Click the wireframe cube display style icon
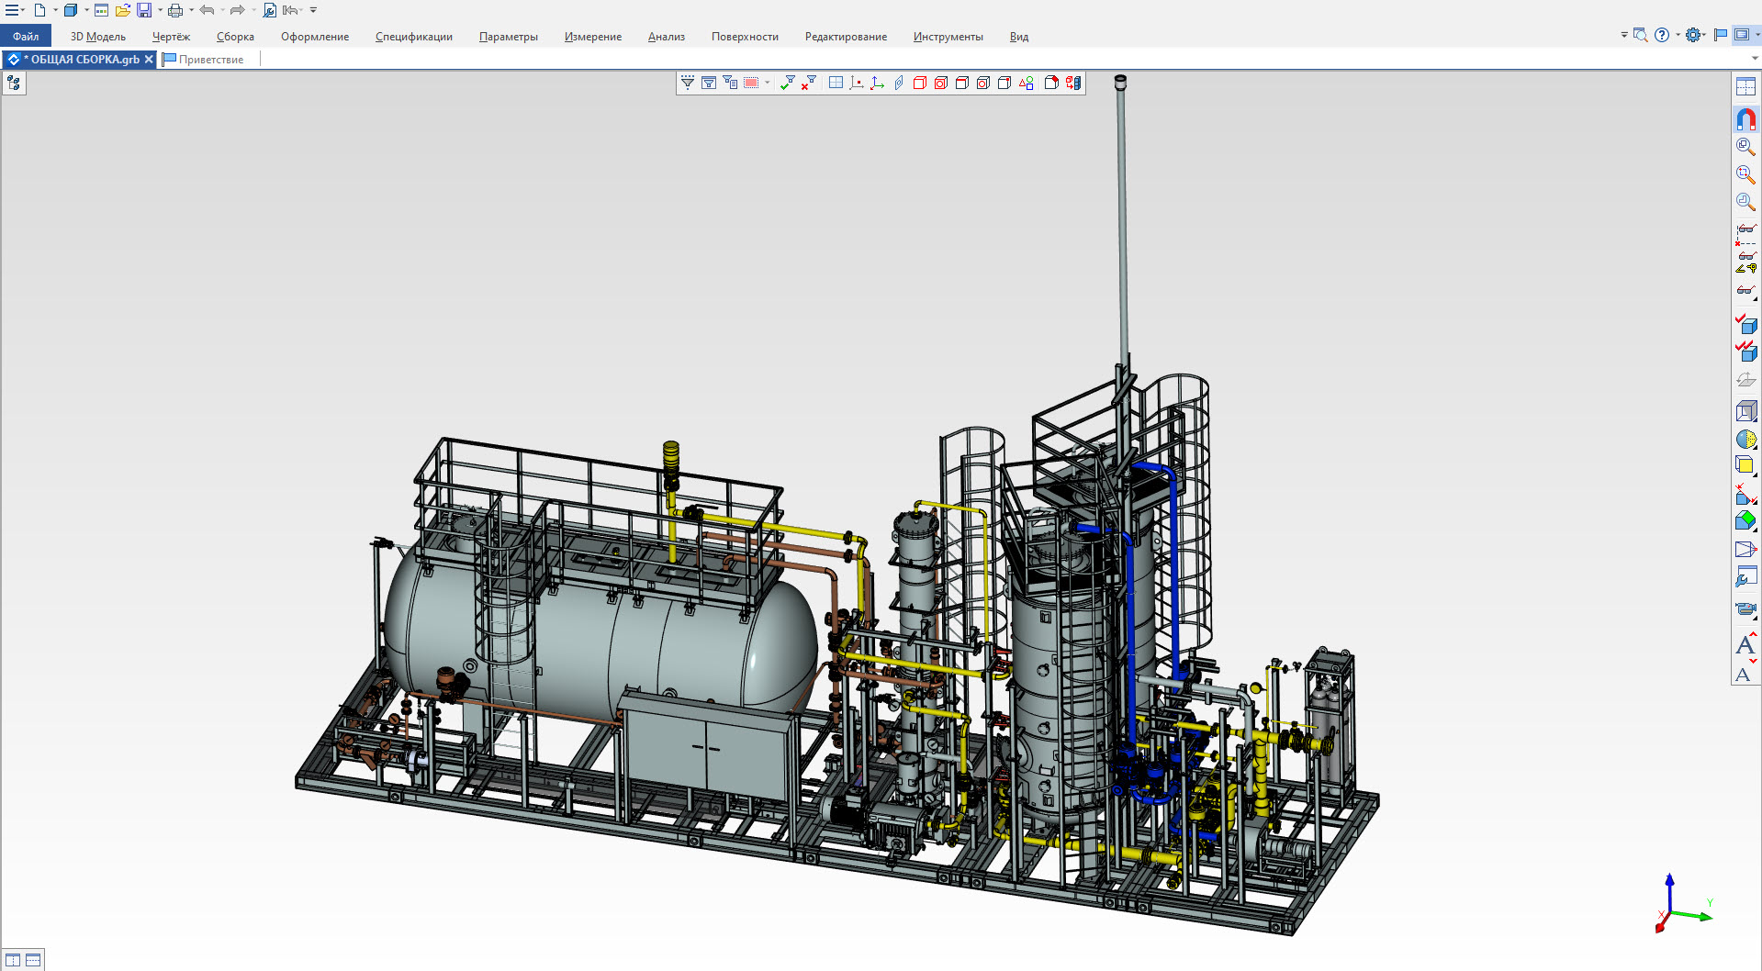This screenshot has width=1762, height=971. click(x=1745, y=411)
